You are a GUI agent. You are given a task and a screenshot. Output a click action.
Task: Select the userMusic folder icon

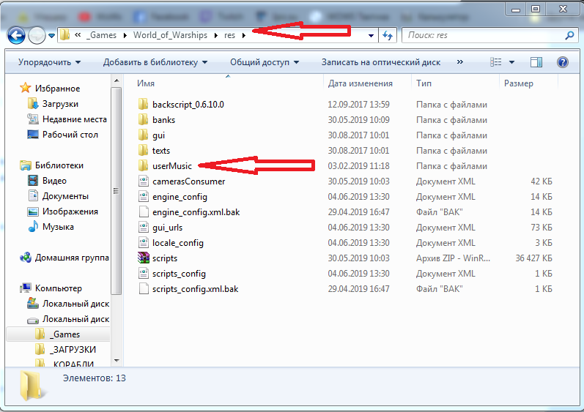tap(143, 166)
